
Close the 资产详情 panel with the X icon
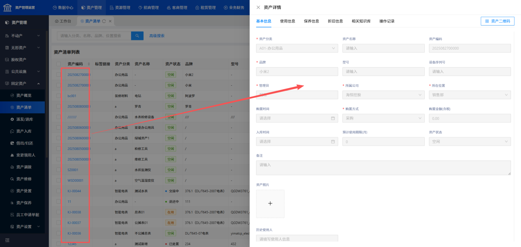pyautogui.click(x=258, y=7)
